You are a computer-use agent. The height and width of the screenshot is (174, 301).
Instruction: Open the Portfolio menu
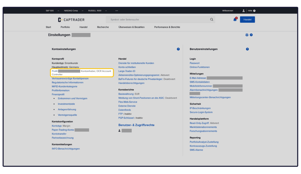pos(65,27)
